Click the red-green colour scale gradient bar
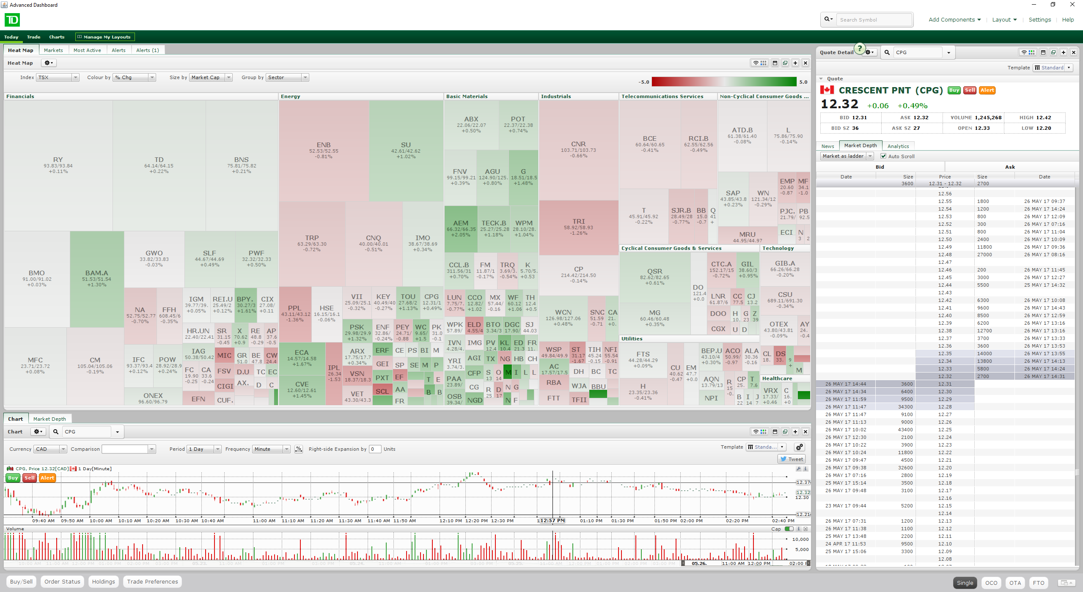This screenshot has width=1083, height=592. tap(724, 82)
